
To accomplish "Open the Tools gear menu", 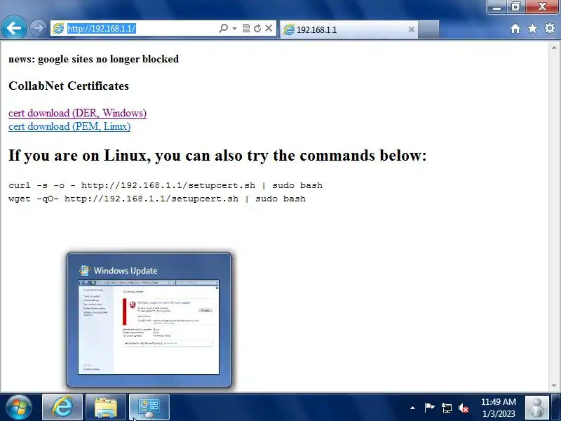I will [x=550, y=28].
